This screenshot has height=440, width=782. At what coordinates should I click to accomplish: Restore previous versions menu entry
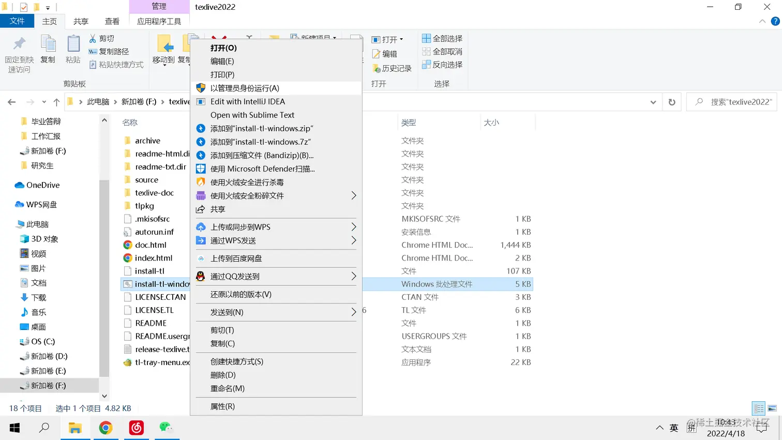coord(276,294)
